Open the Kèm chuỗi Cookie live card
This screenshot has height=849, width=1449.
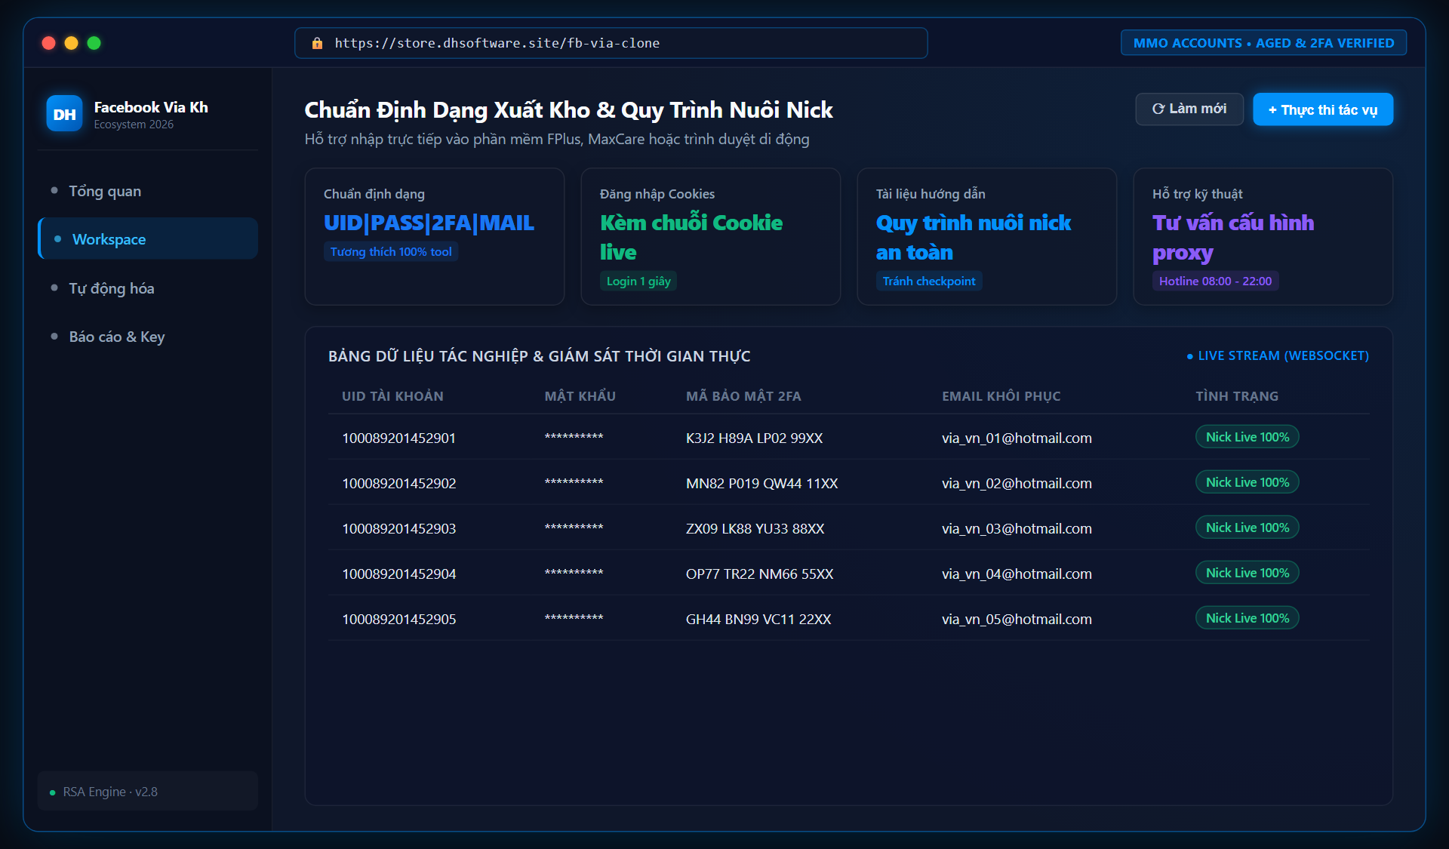coord(710,237)
